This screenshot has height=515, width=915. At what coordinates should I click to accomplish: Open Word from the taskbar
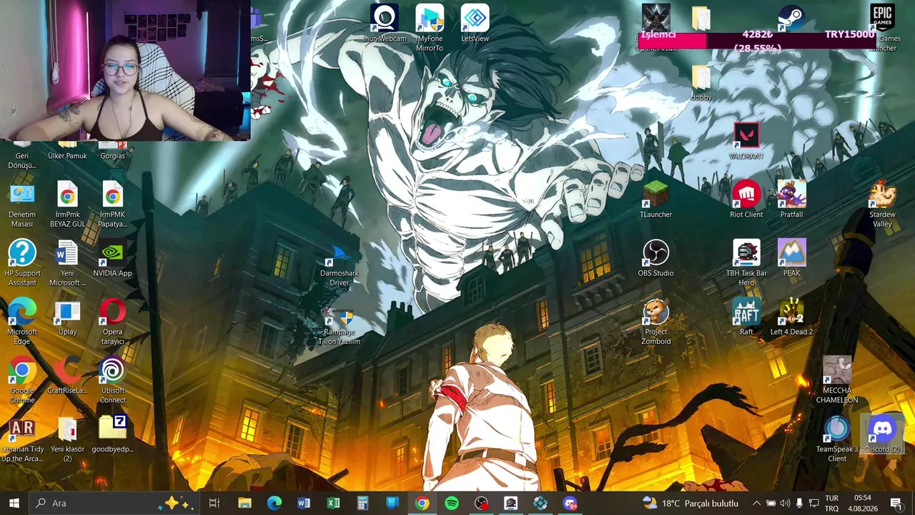pyautogui.click(x=304, y=503)
